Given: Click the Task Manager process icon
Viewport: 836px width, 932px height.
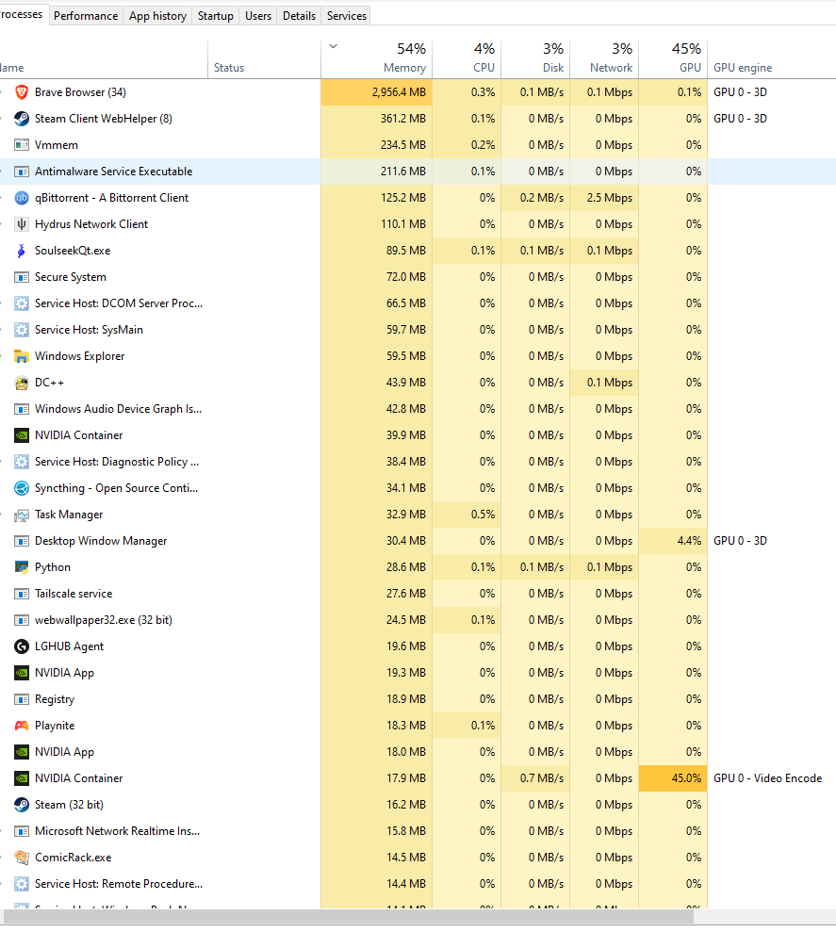Looking at the screenshot, I should (22, 515).
